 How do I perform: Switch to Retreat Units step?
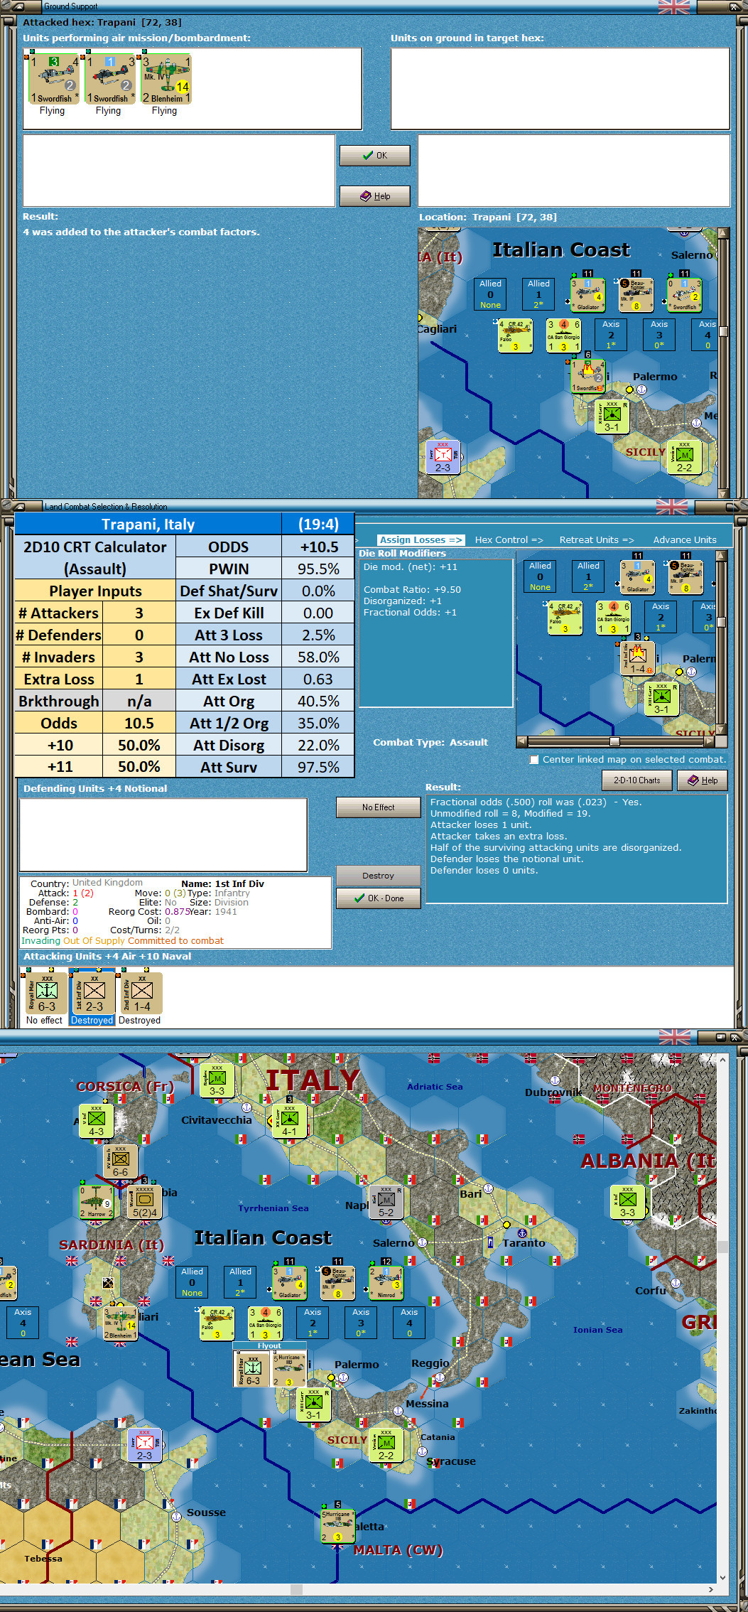[x=597, y=539]
